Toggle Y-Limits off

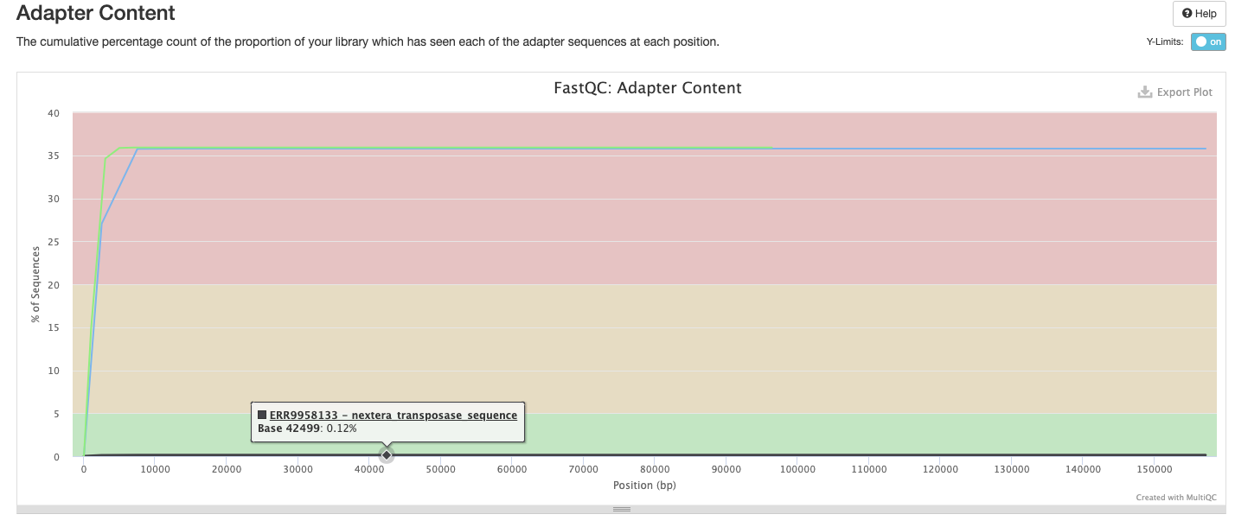pyautogui.click(x=1207, y=41)
